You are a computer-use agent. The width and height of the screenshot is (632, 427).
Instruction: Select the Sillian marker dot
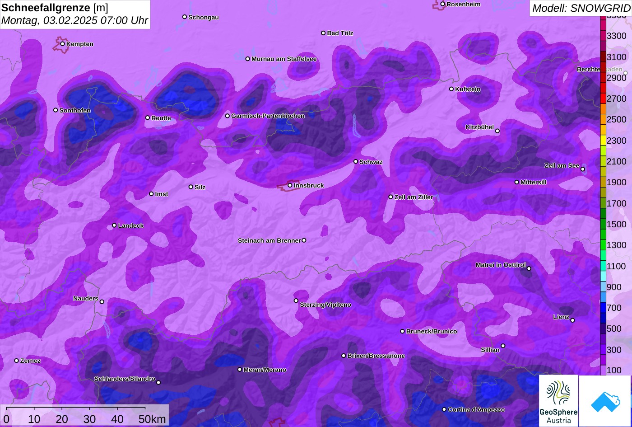(x=503, y=346)
